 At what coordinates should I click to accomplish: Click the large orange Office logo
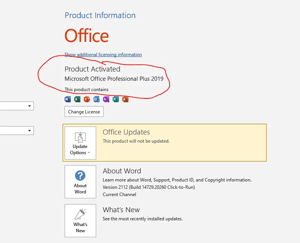(x=87, y=36)
